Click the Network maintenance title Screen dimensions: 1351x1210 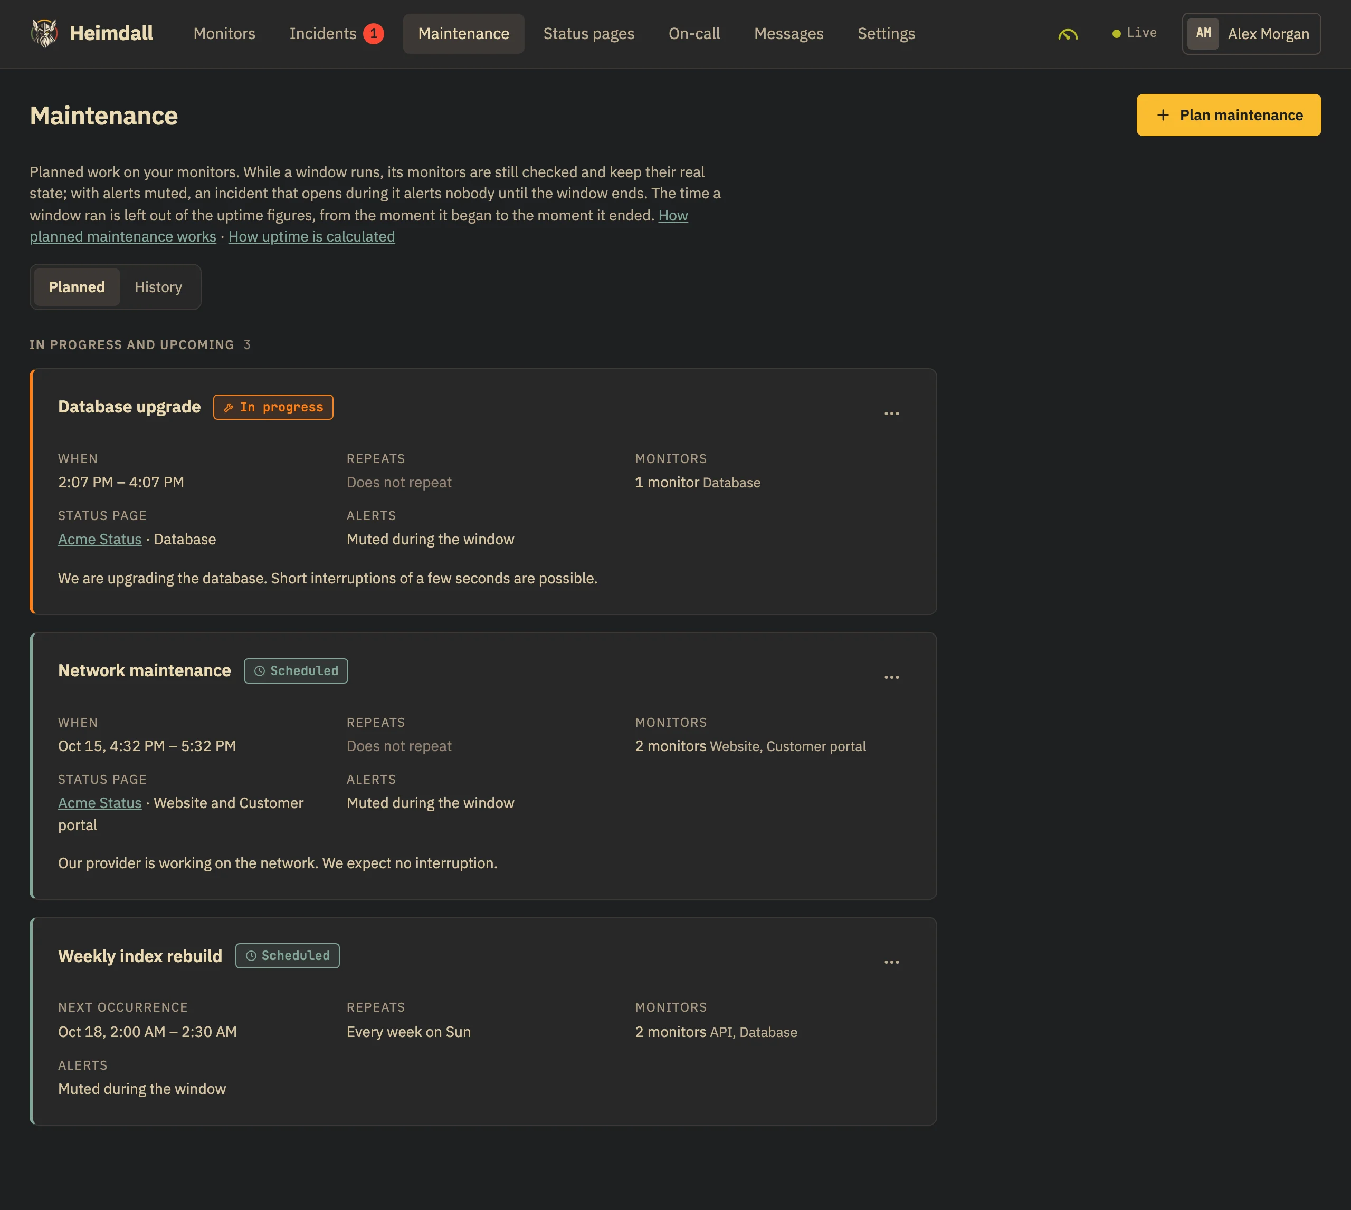(145, 670)
